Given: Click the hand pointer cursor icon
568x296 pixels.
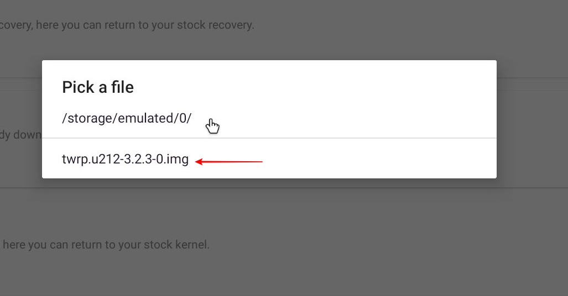Looking at the screenshot, I should [212, 126].
